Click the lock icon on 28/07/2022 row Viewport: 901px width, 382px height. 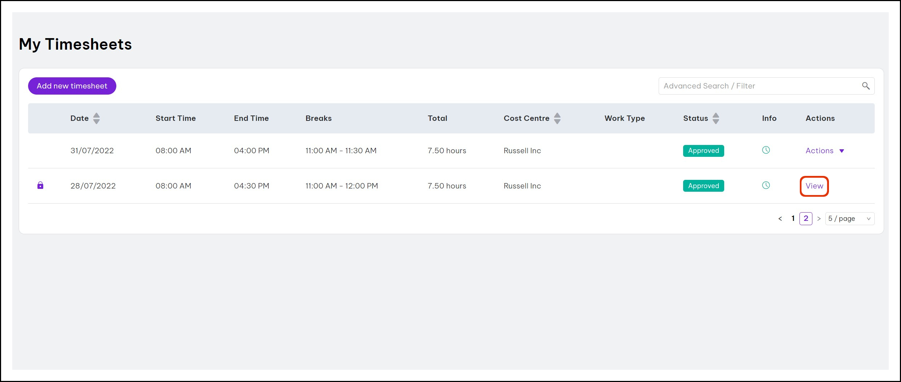[x=40, y=185]
